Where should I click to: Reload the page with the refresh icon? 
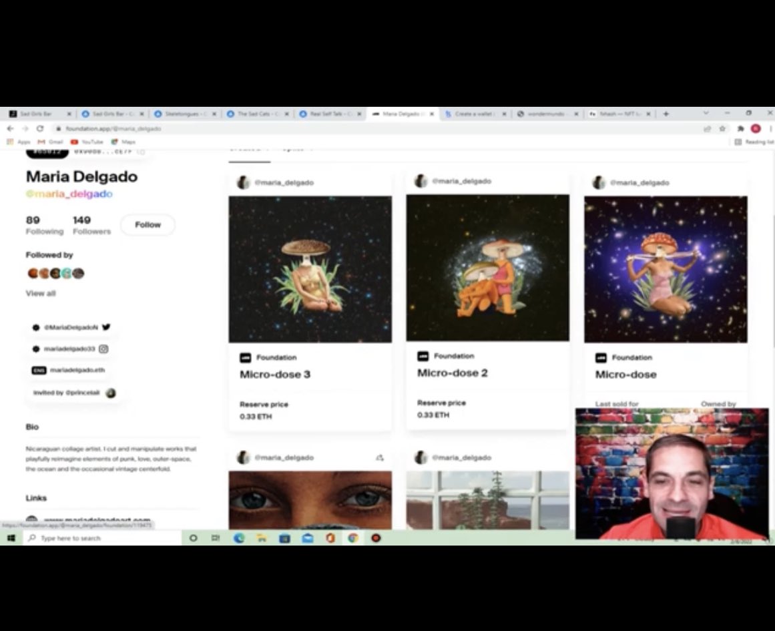coord(40,129)
